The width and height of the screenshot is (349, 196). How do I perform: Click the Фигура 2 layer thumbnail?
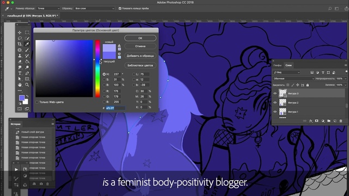[282, 103]
